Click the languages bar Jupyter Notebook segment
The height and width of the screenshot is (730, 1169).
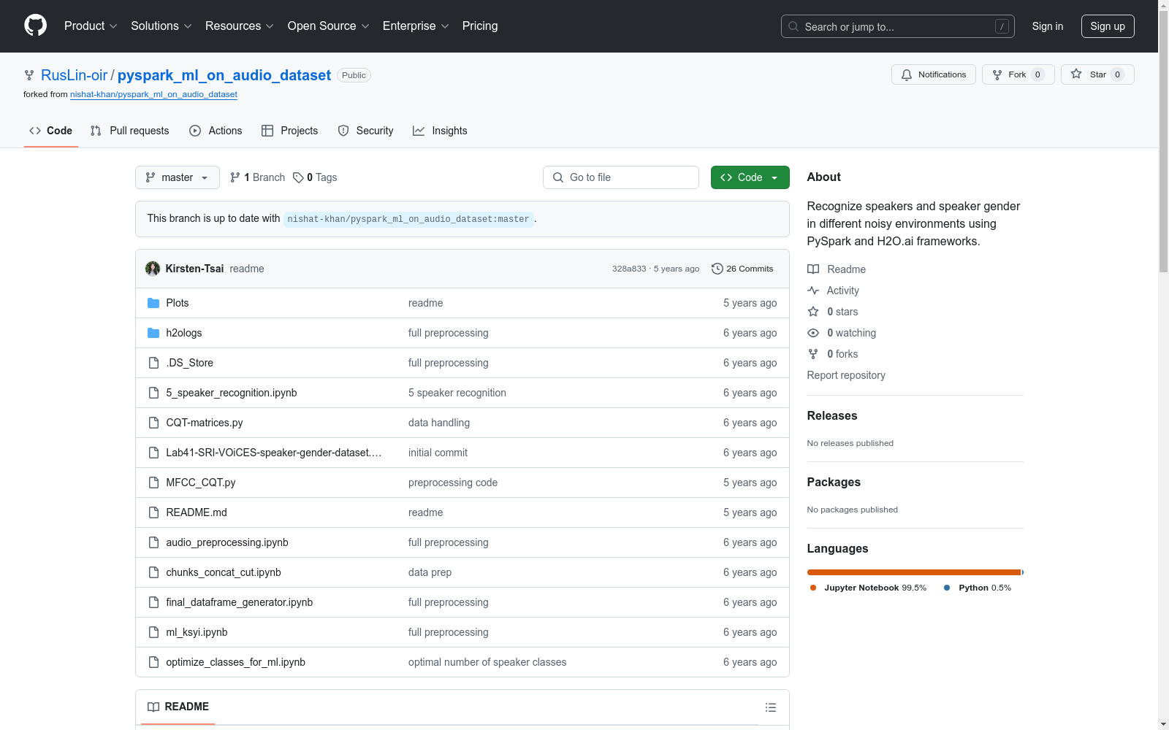coord(914,572)
